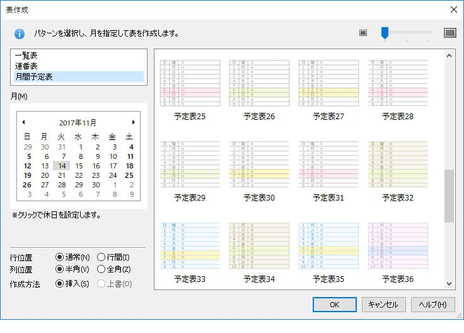Select the 予定表36 template thumbnail
Viewport: 464px width, 333px height.
point(398,246)
